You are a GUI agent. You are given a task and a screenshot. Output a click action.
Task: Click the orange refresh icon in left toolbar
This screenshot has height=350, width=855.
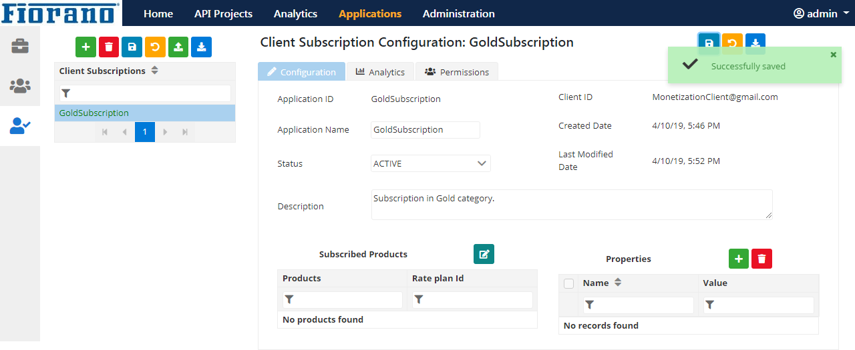coord(155,47)
